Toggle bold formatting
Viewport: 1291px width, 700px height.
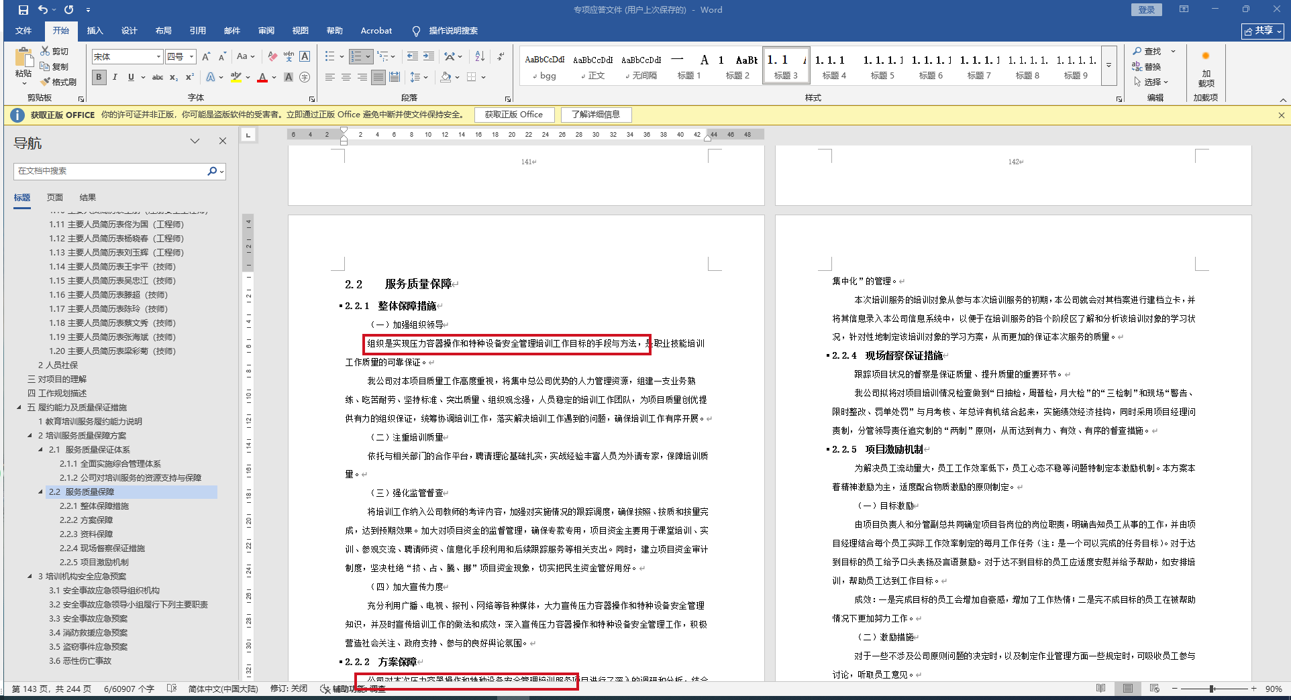[99, 77]
